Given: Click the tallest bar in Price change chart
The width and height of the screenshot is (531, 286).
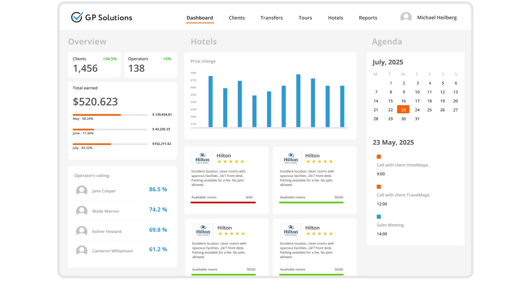Looking at the screenshot, I should point(298,101).
